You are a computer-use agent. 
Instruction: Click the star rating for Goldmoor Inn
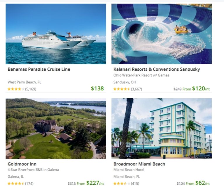(16, 184)
